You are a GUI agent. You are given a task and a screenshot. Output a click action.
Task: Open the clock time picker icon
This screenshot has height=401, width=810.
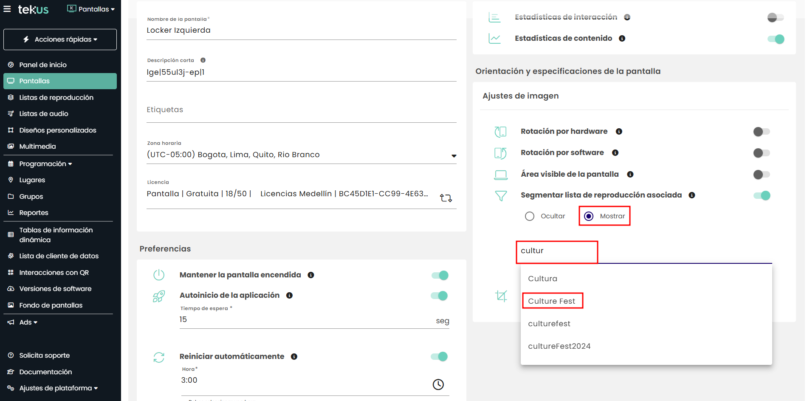438,384
